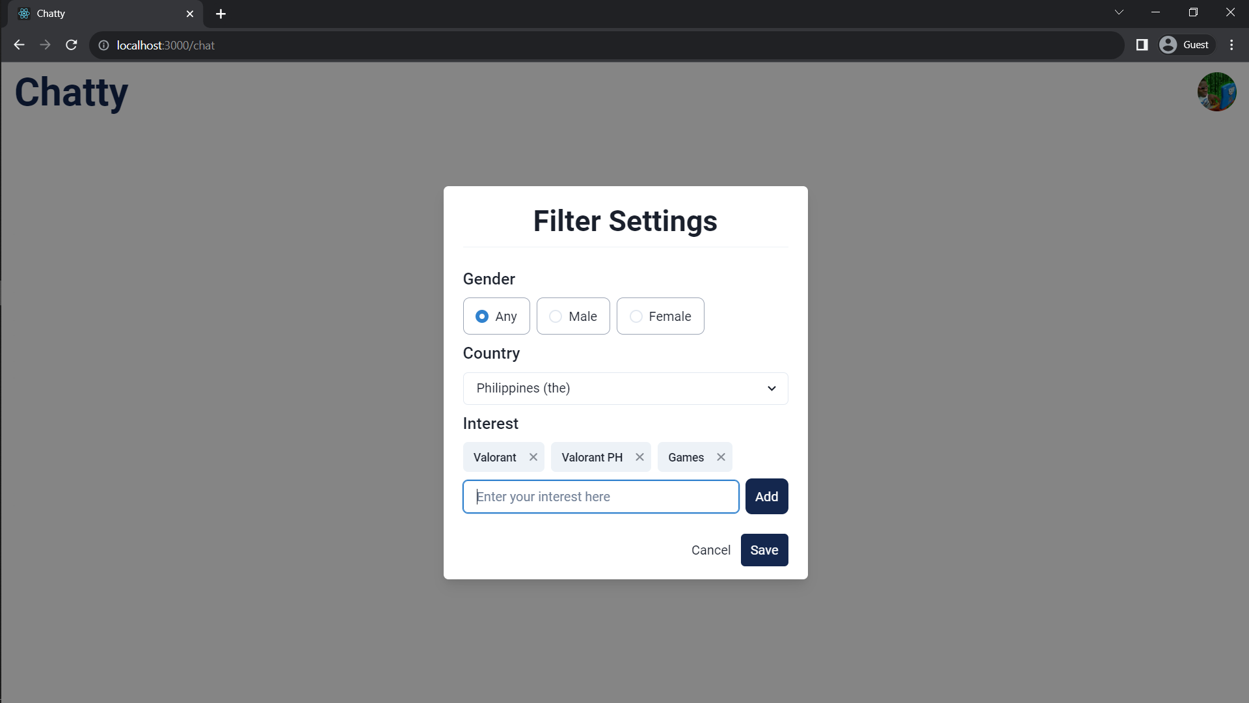Screen dimensions: 1249x703
Task: Go back to previous page
Action: (x=19, y=45)
